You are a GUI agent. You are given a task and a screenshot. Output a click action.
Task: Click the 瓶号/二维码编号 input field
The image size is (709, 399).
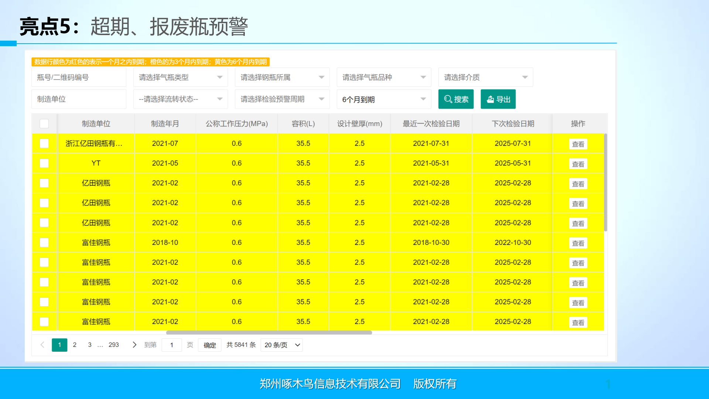[79, 77]
